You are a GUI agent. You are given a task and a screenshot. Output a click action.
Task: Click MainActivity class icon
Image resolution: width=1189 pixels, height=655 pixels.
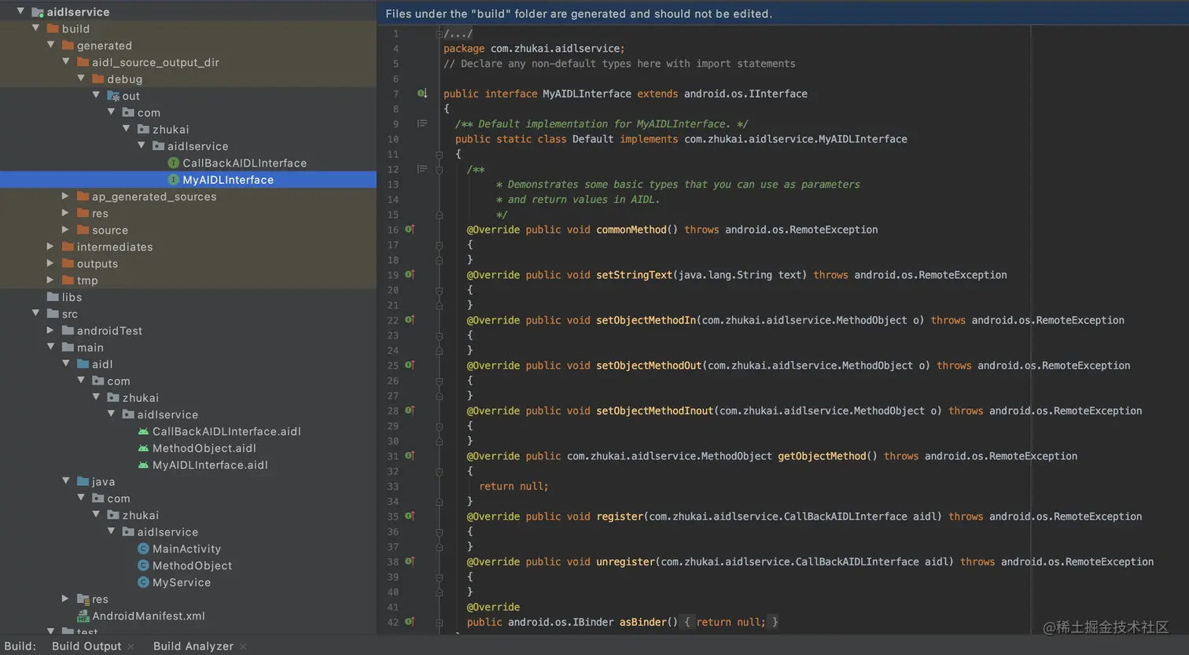click(143, 548)
